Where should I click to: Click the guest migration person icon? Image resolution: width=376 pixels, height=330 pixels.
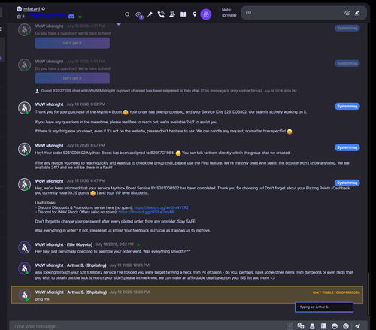37,91
